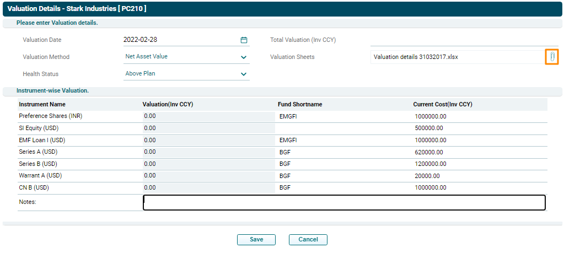Expand the Health Status dropdown
Screen dimensions: 564x253
point(244,74)
